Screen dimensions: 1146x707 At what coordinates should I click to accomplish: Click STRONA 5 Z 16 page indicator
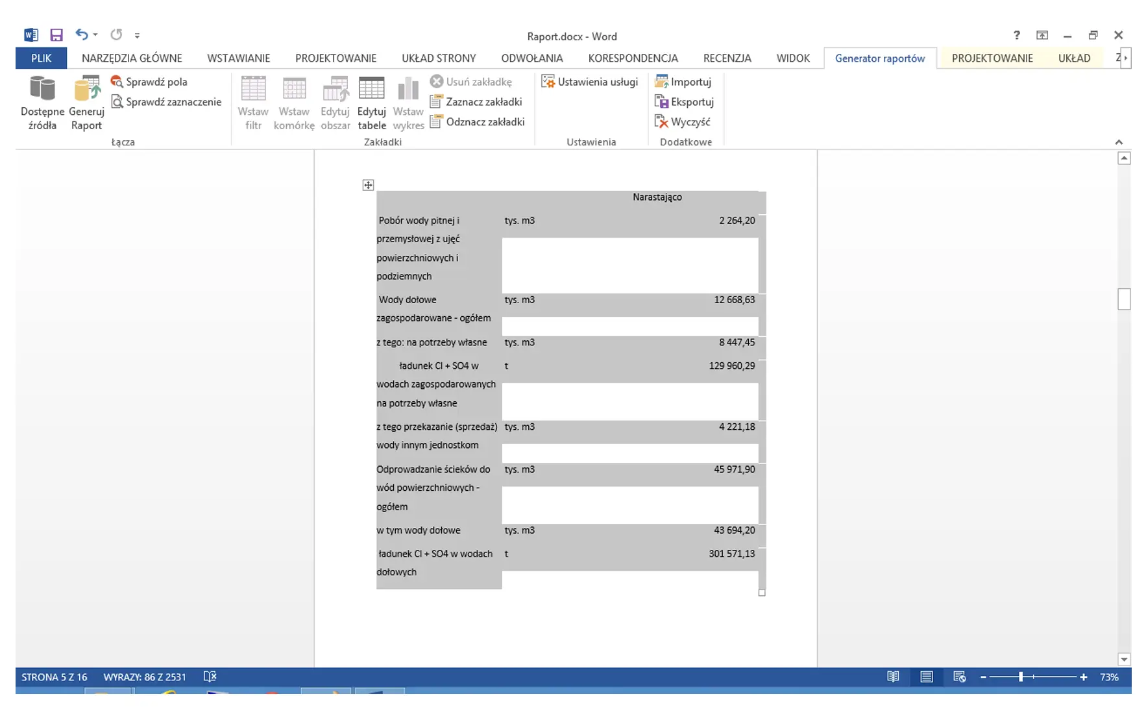coord(55,676)
